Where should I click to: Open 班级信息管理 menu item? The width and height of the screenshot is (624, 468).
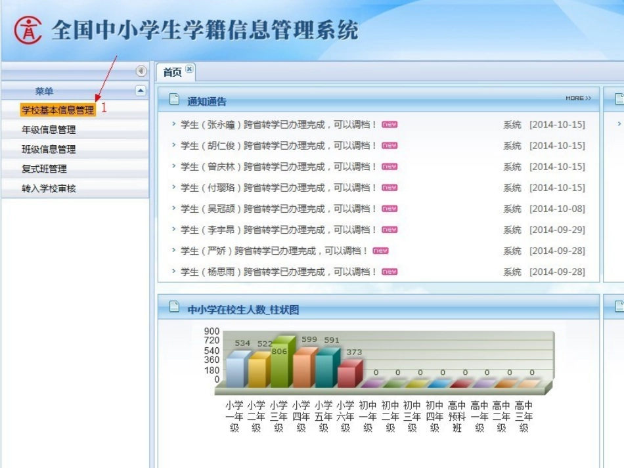[49, 149]
